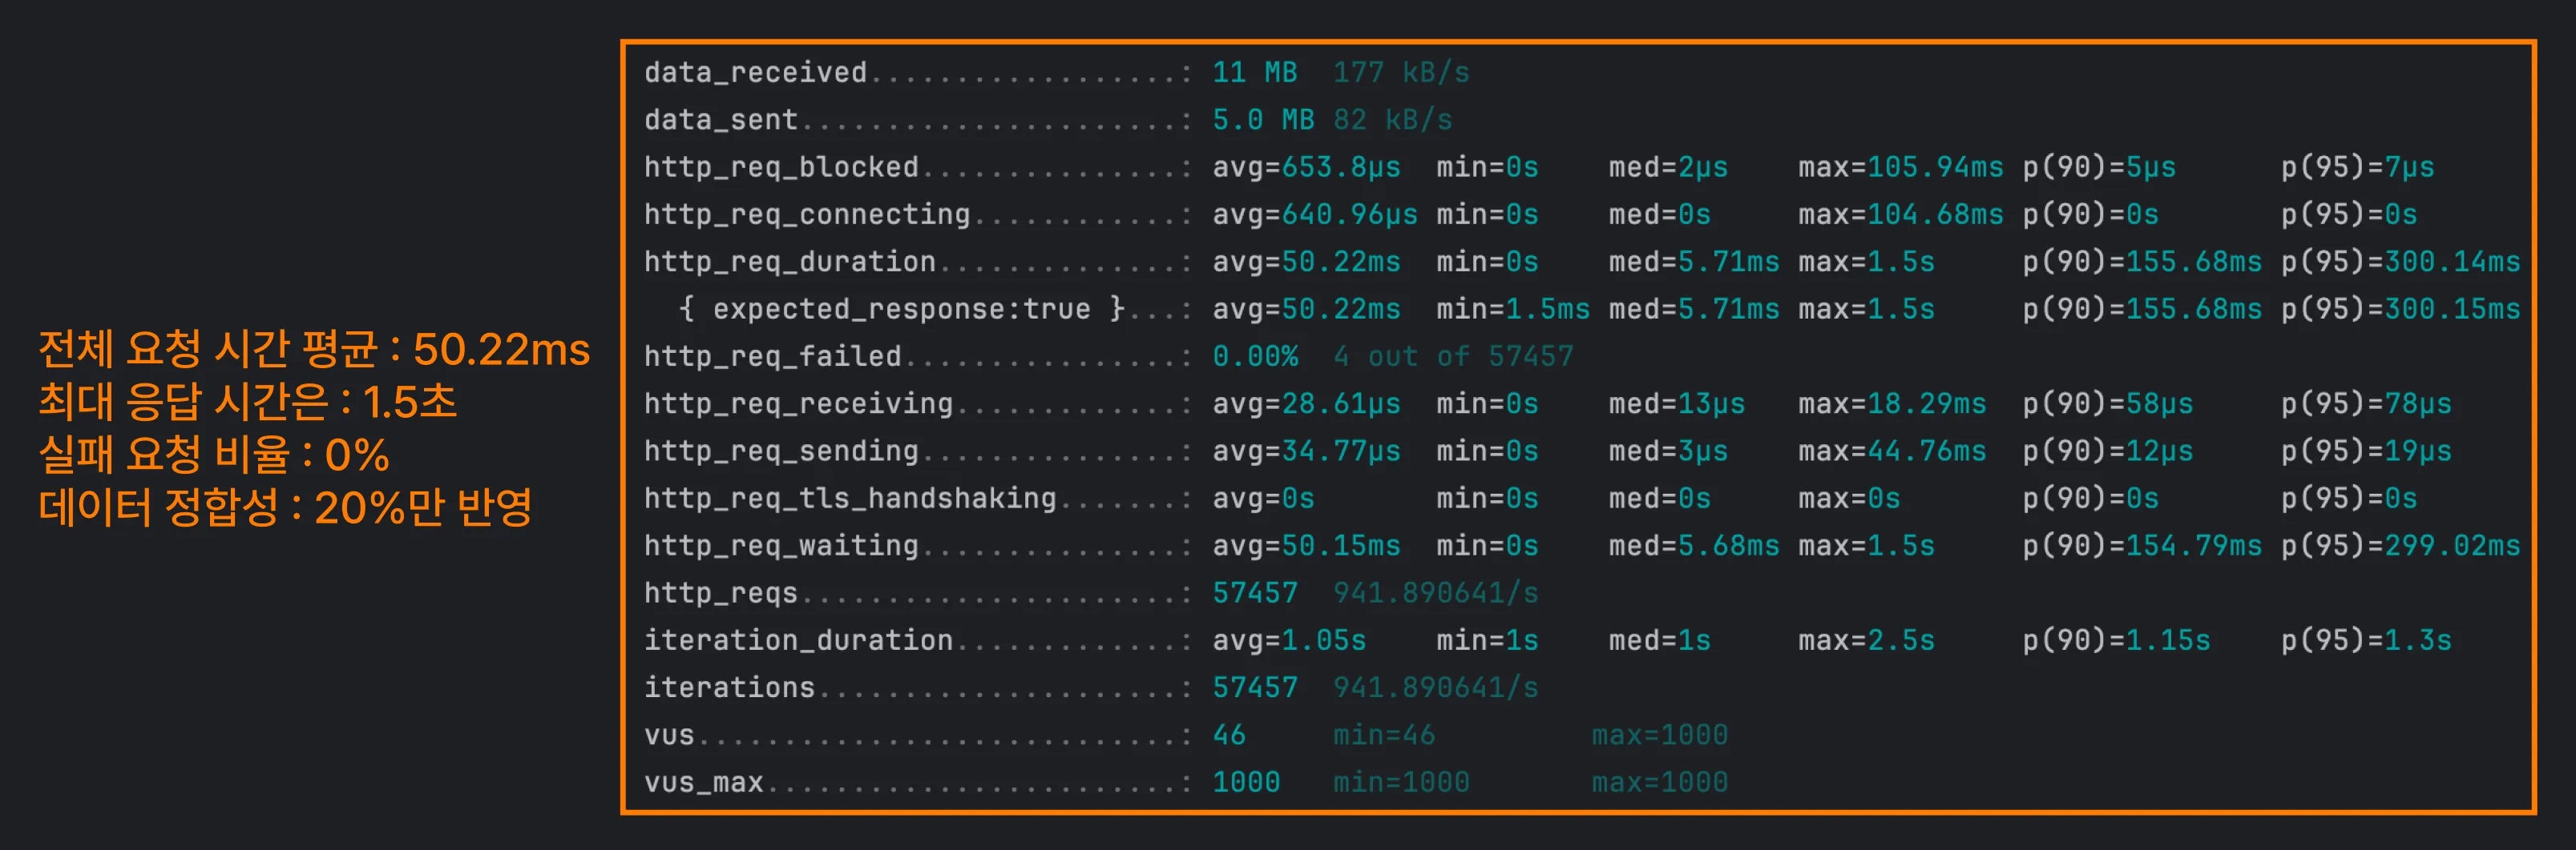Click the orange text '실패 요청 비율 : 0%'
The height and width of the screenshot is (850, 2576).
tap(214, 455)
